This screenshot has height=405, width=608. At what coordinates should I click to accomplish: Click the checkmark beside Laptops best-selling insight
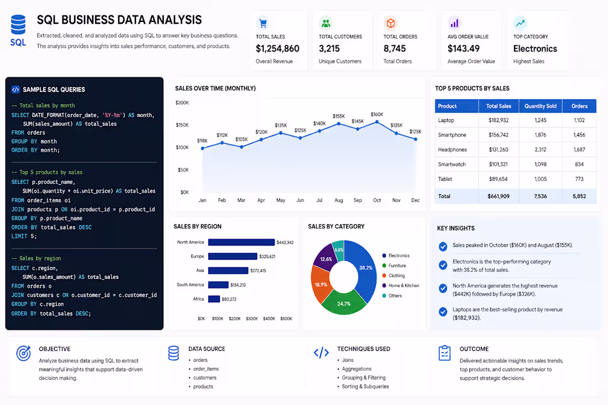[443, 312]
